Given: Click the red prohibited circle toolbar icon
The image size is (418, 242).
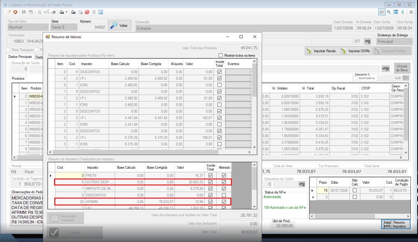Looking at the screenshot, I should pos(87,12).
